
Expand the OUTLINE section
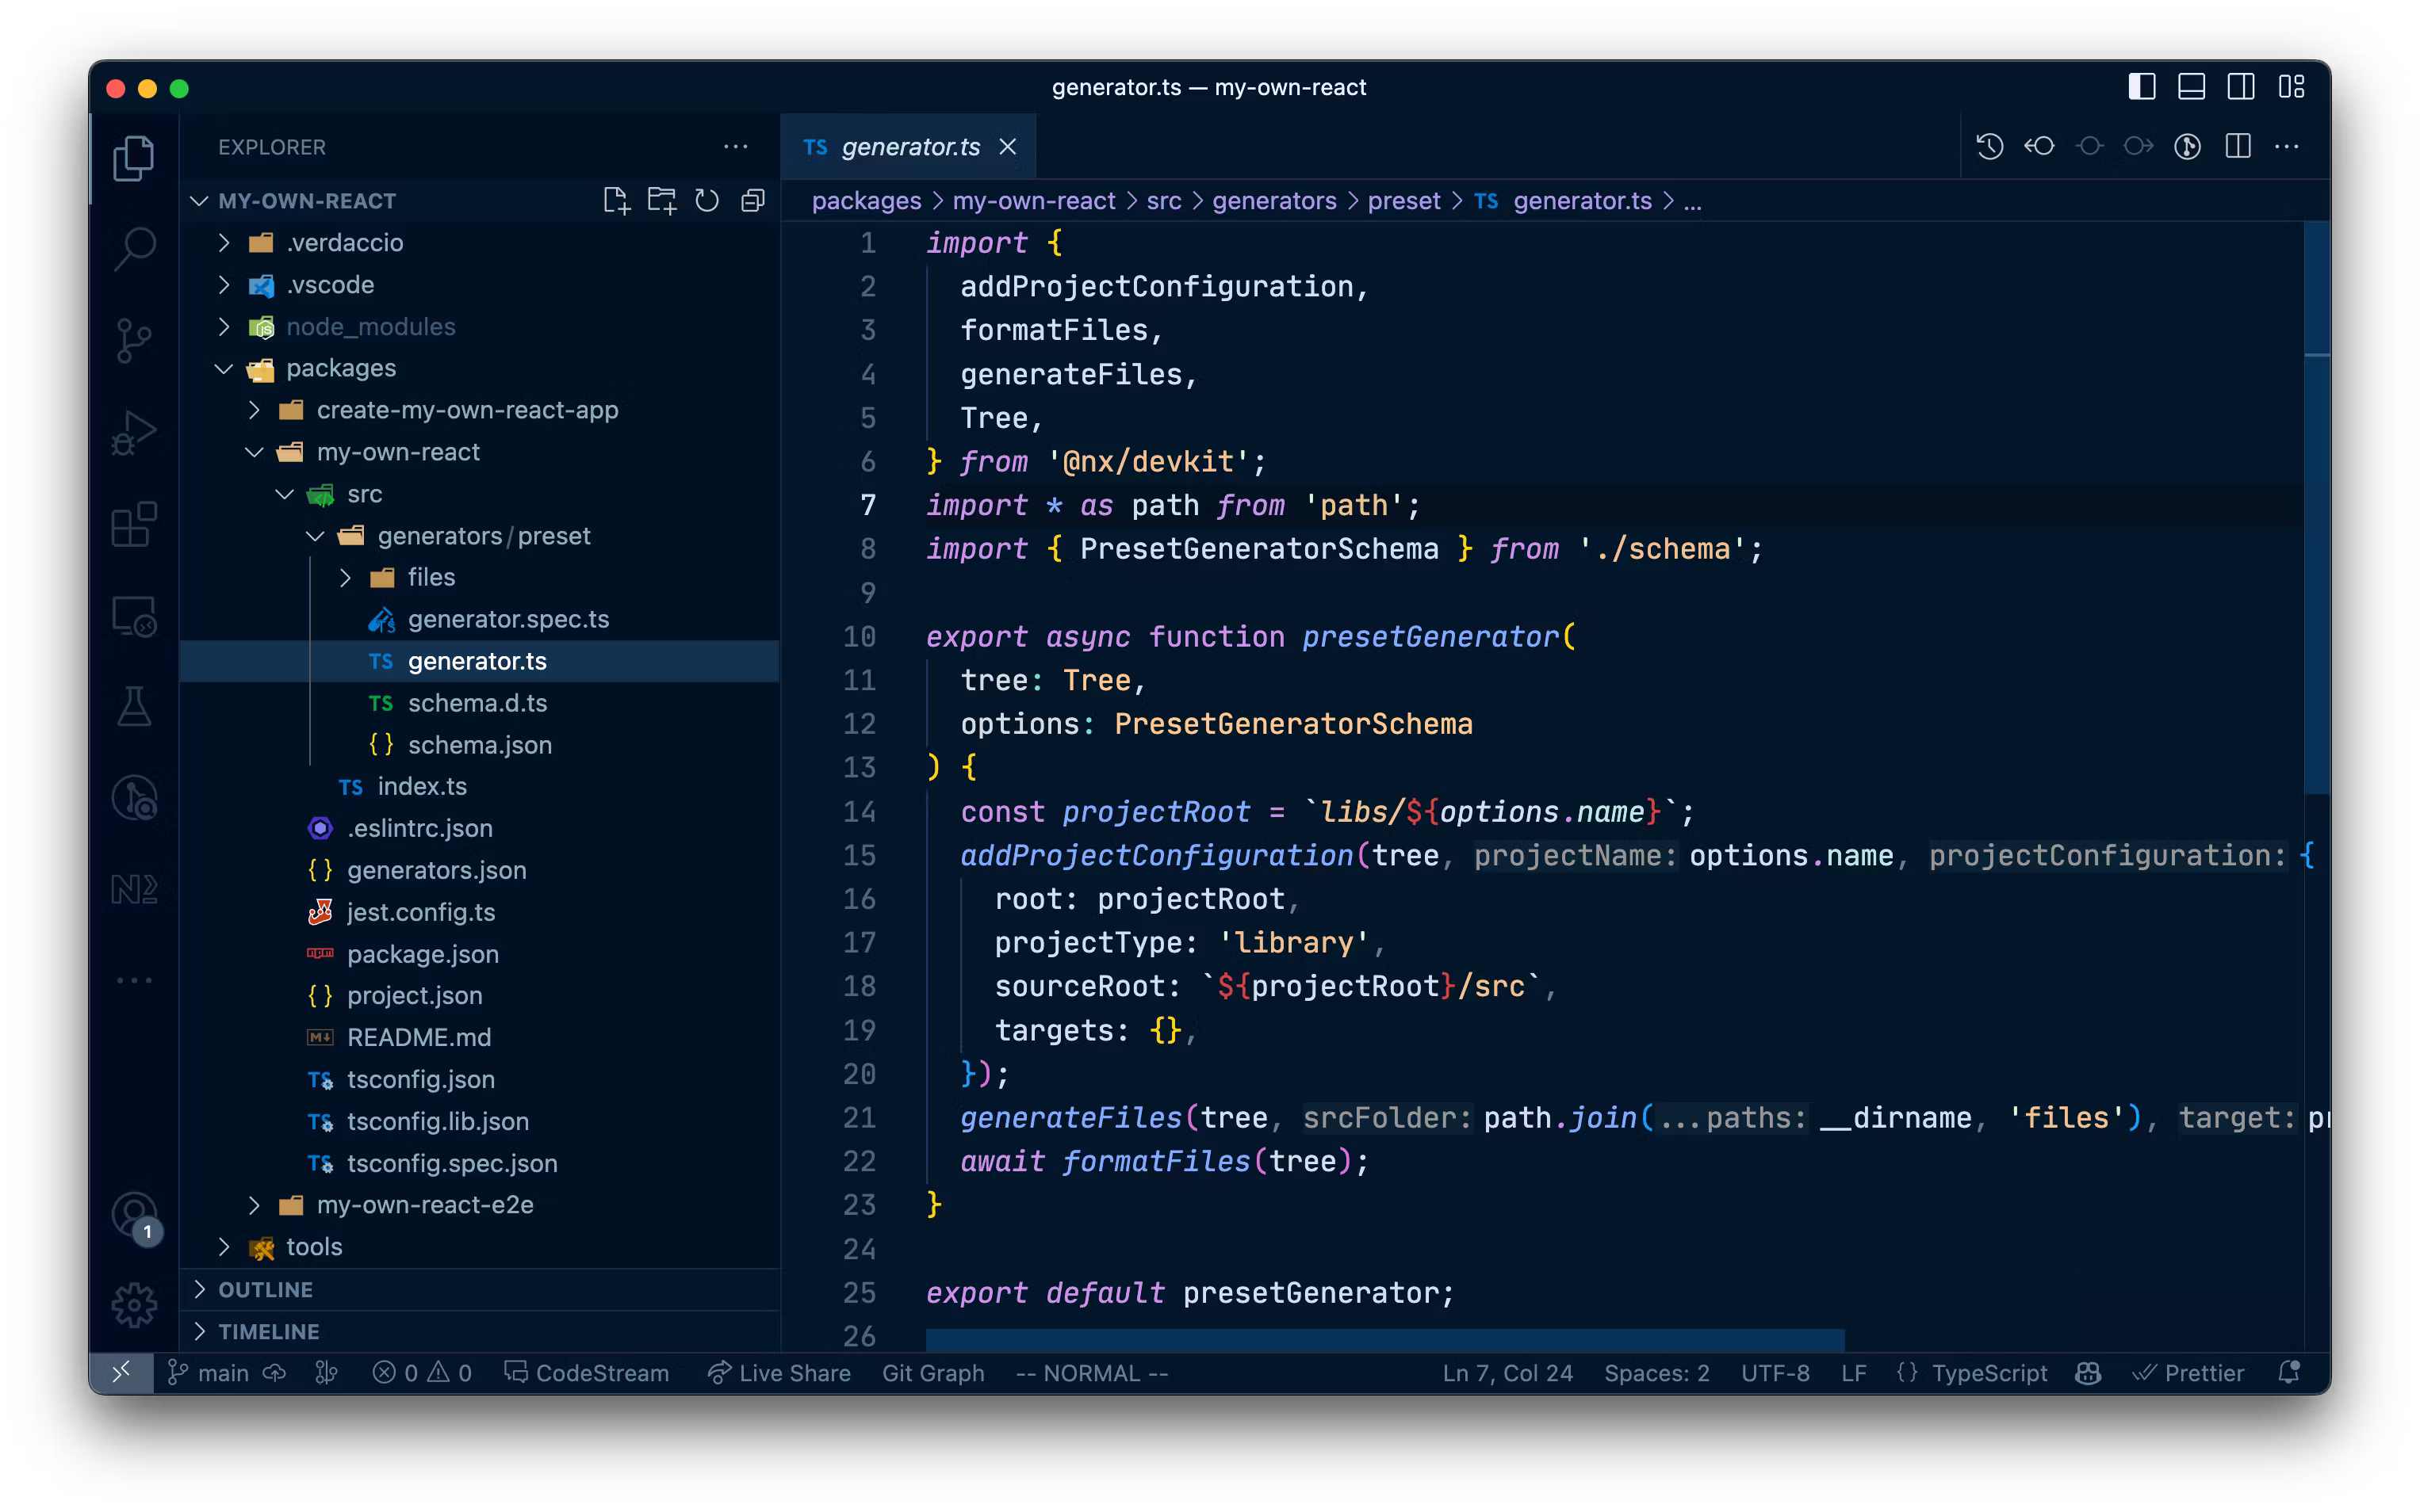coord(265,1290)
